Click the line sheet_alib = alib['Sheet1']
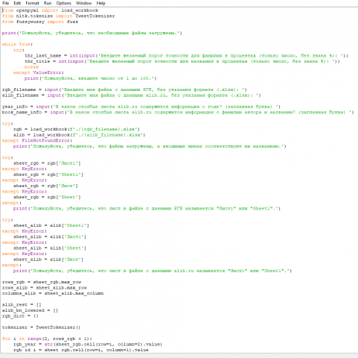This screenshot has height=358, width=358. (x=51, y=225)
